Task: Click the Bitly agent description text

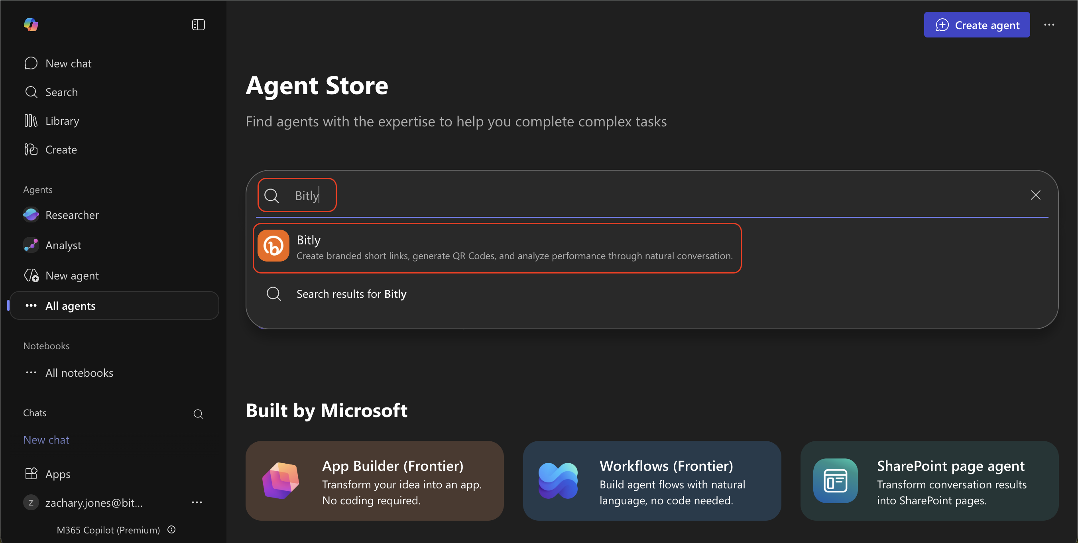Action: point(514,256)
